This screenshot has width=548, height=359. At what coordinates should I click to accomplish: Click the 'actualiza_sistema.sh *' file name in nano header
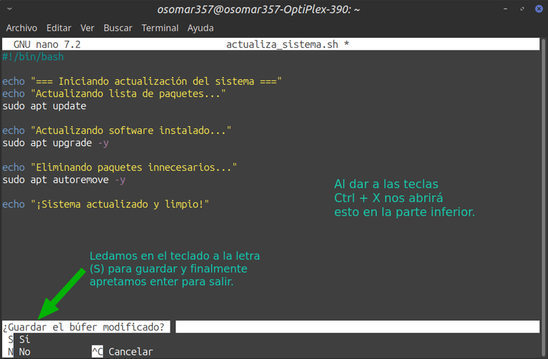tap(288, 44)
